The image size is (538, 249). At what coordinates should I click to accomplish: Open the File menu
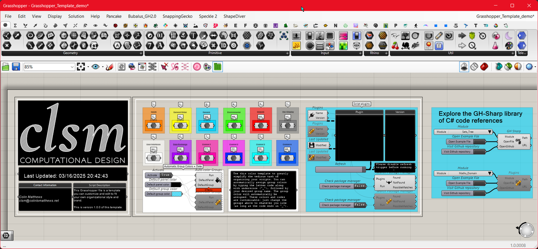[x=8, y=16]
